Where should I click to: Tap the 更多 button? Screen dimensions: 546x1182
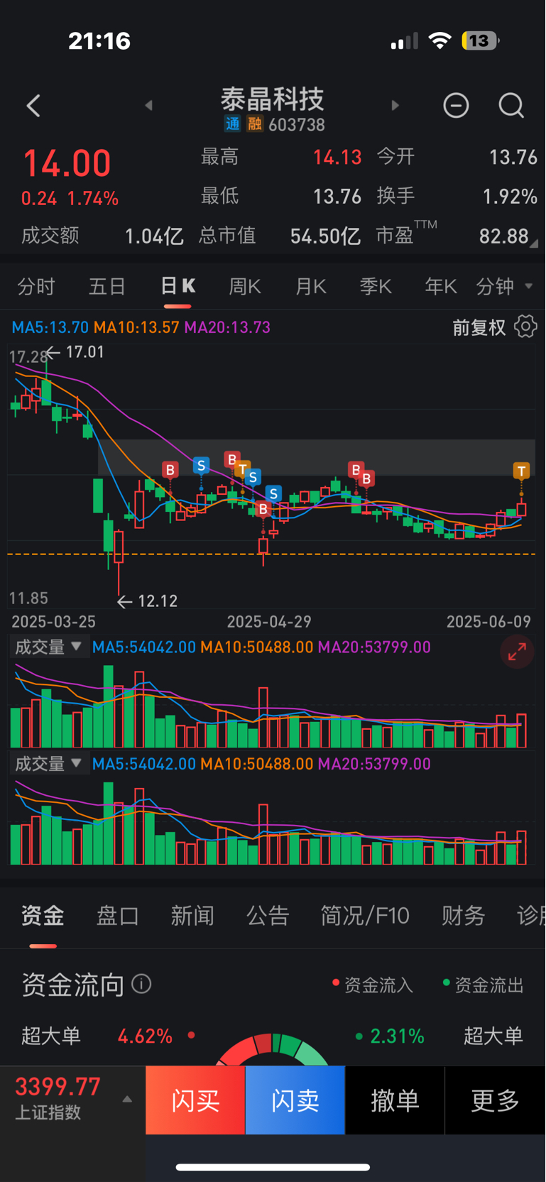[496, 1100]
